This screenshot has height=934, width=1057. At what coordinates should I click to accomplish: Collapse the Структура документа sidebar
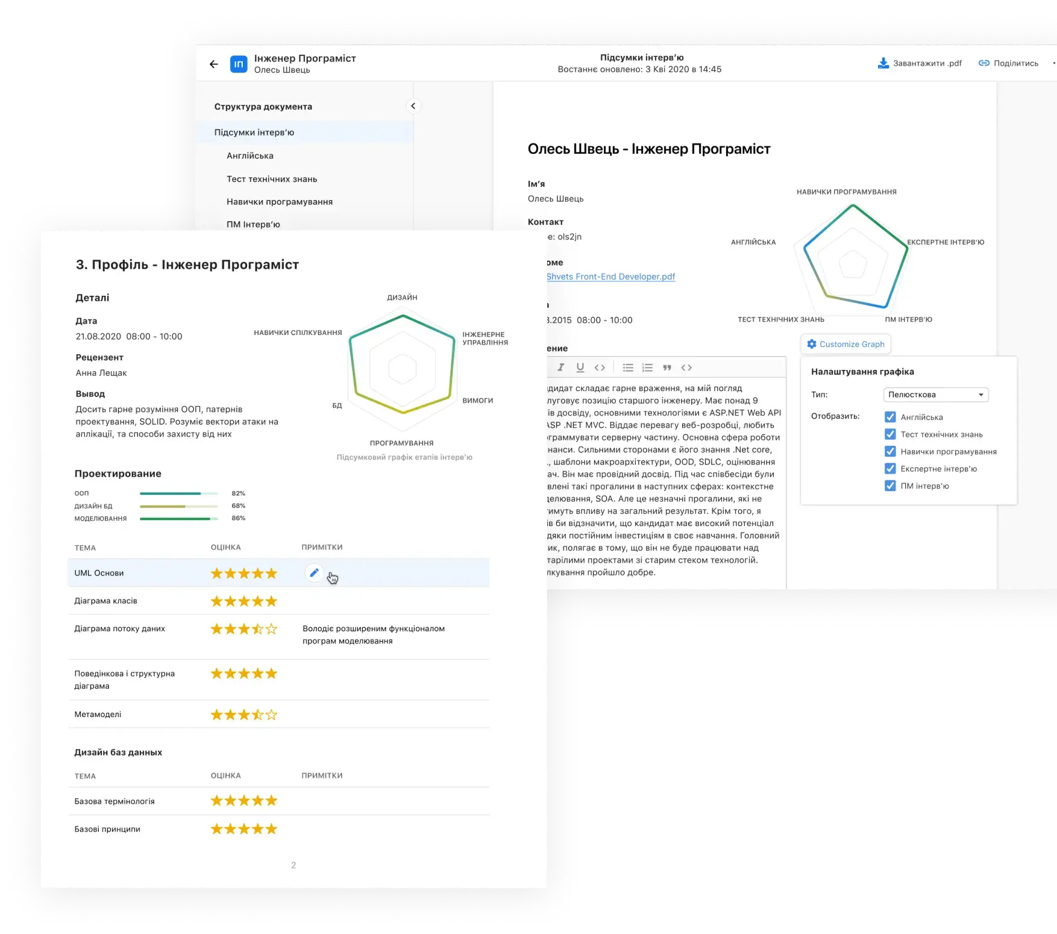pos(413,106)
